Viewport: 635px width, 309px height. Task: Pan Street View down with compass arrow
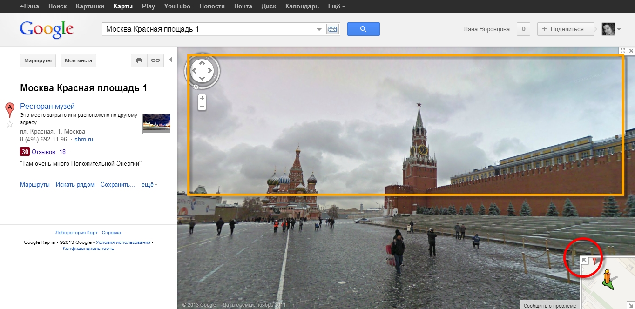[x=202, y=79]
